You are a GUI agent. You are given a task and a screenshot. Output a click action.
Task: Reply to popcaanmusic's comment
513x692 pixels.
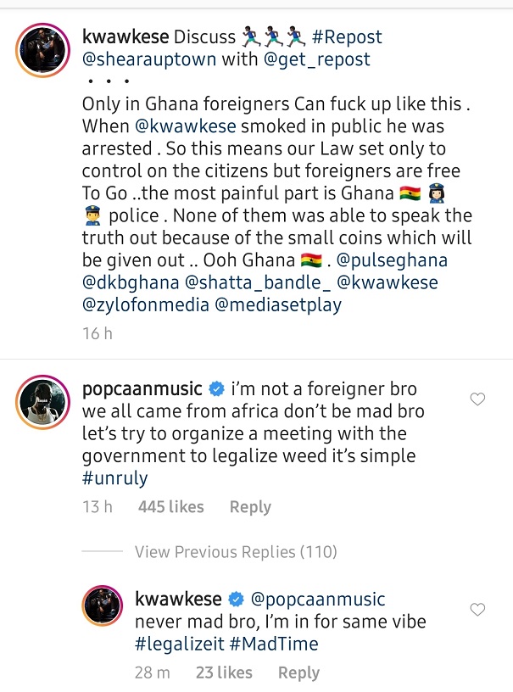(x=250, y=507)
